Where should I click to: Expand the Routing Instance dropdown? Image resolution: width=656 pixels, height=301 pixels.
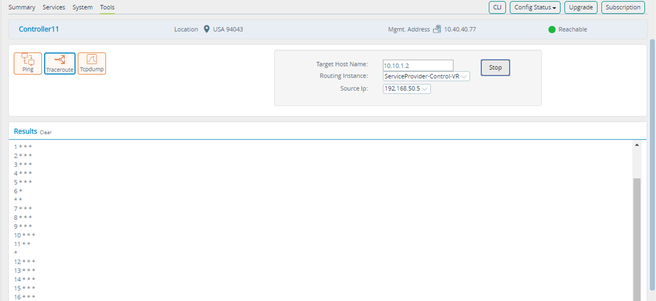(x=426, y=77)
